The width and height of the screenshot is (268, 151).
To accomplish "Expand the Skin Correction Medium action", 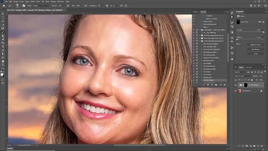I will pyautogui.click(x=202, y=44).
